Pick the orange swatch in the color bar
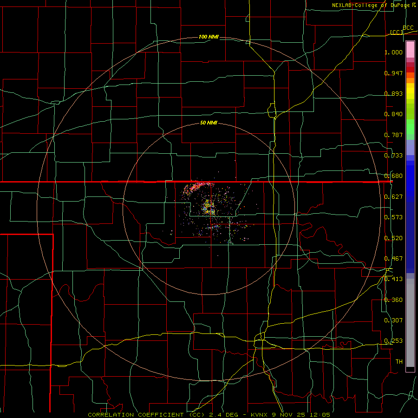 click(410, 80)
